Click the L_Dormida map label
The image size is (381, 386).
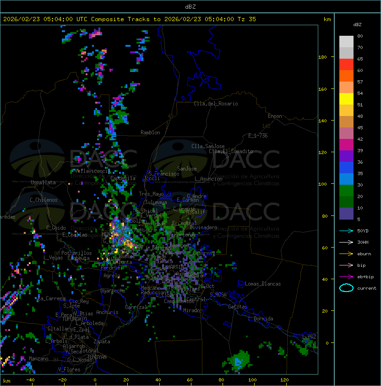tap(261, 319)
